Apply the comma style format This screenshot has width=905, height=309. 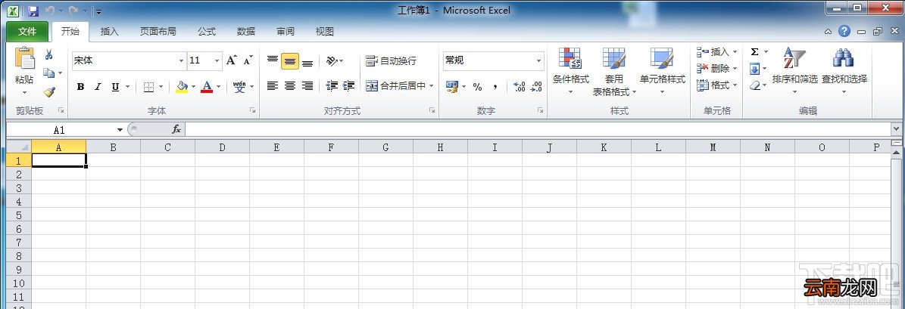click(495, 86)
